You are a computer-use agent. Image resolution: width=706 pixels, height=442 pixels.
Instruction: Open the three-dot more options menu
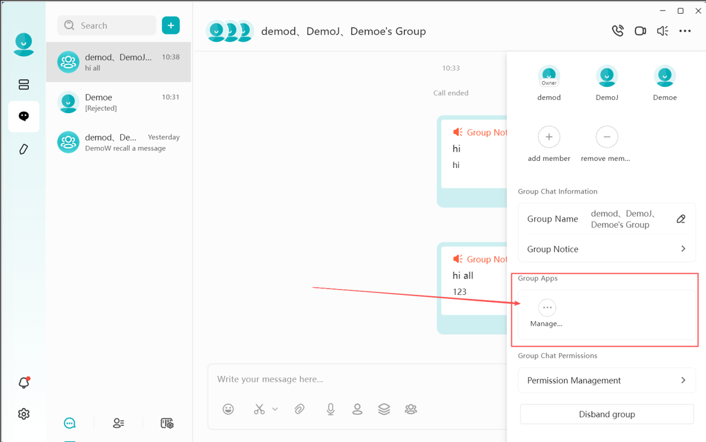pyautogui.click(x=685, y=31)
